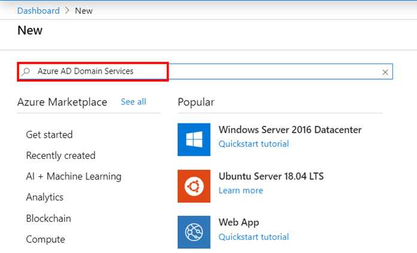Open See all marketplace link
Viewport: 417px width, 253px height.
click(x=133, y=101)
